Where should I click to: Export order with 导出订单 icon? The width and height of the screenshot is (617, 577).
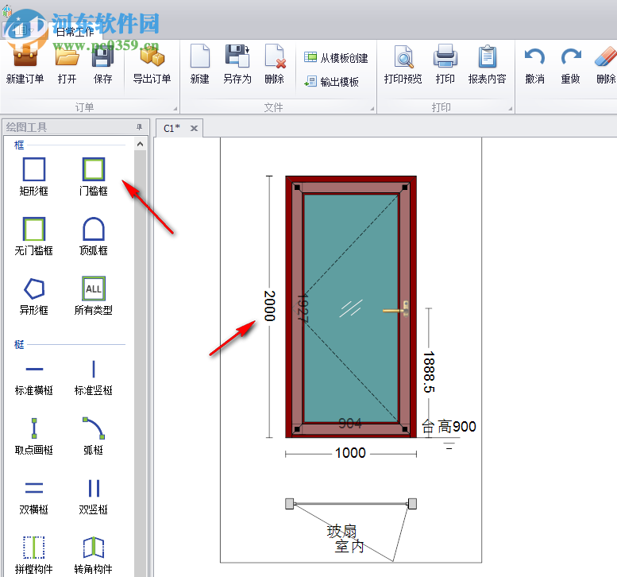point(152,57)
